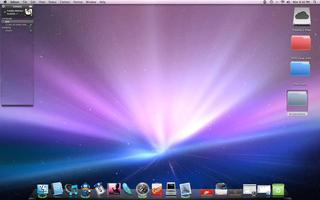Click the volume speaker menu icon
This screenshot has width=320, height=200.
click(288, 2)
